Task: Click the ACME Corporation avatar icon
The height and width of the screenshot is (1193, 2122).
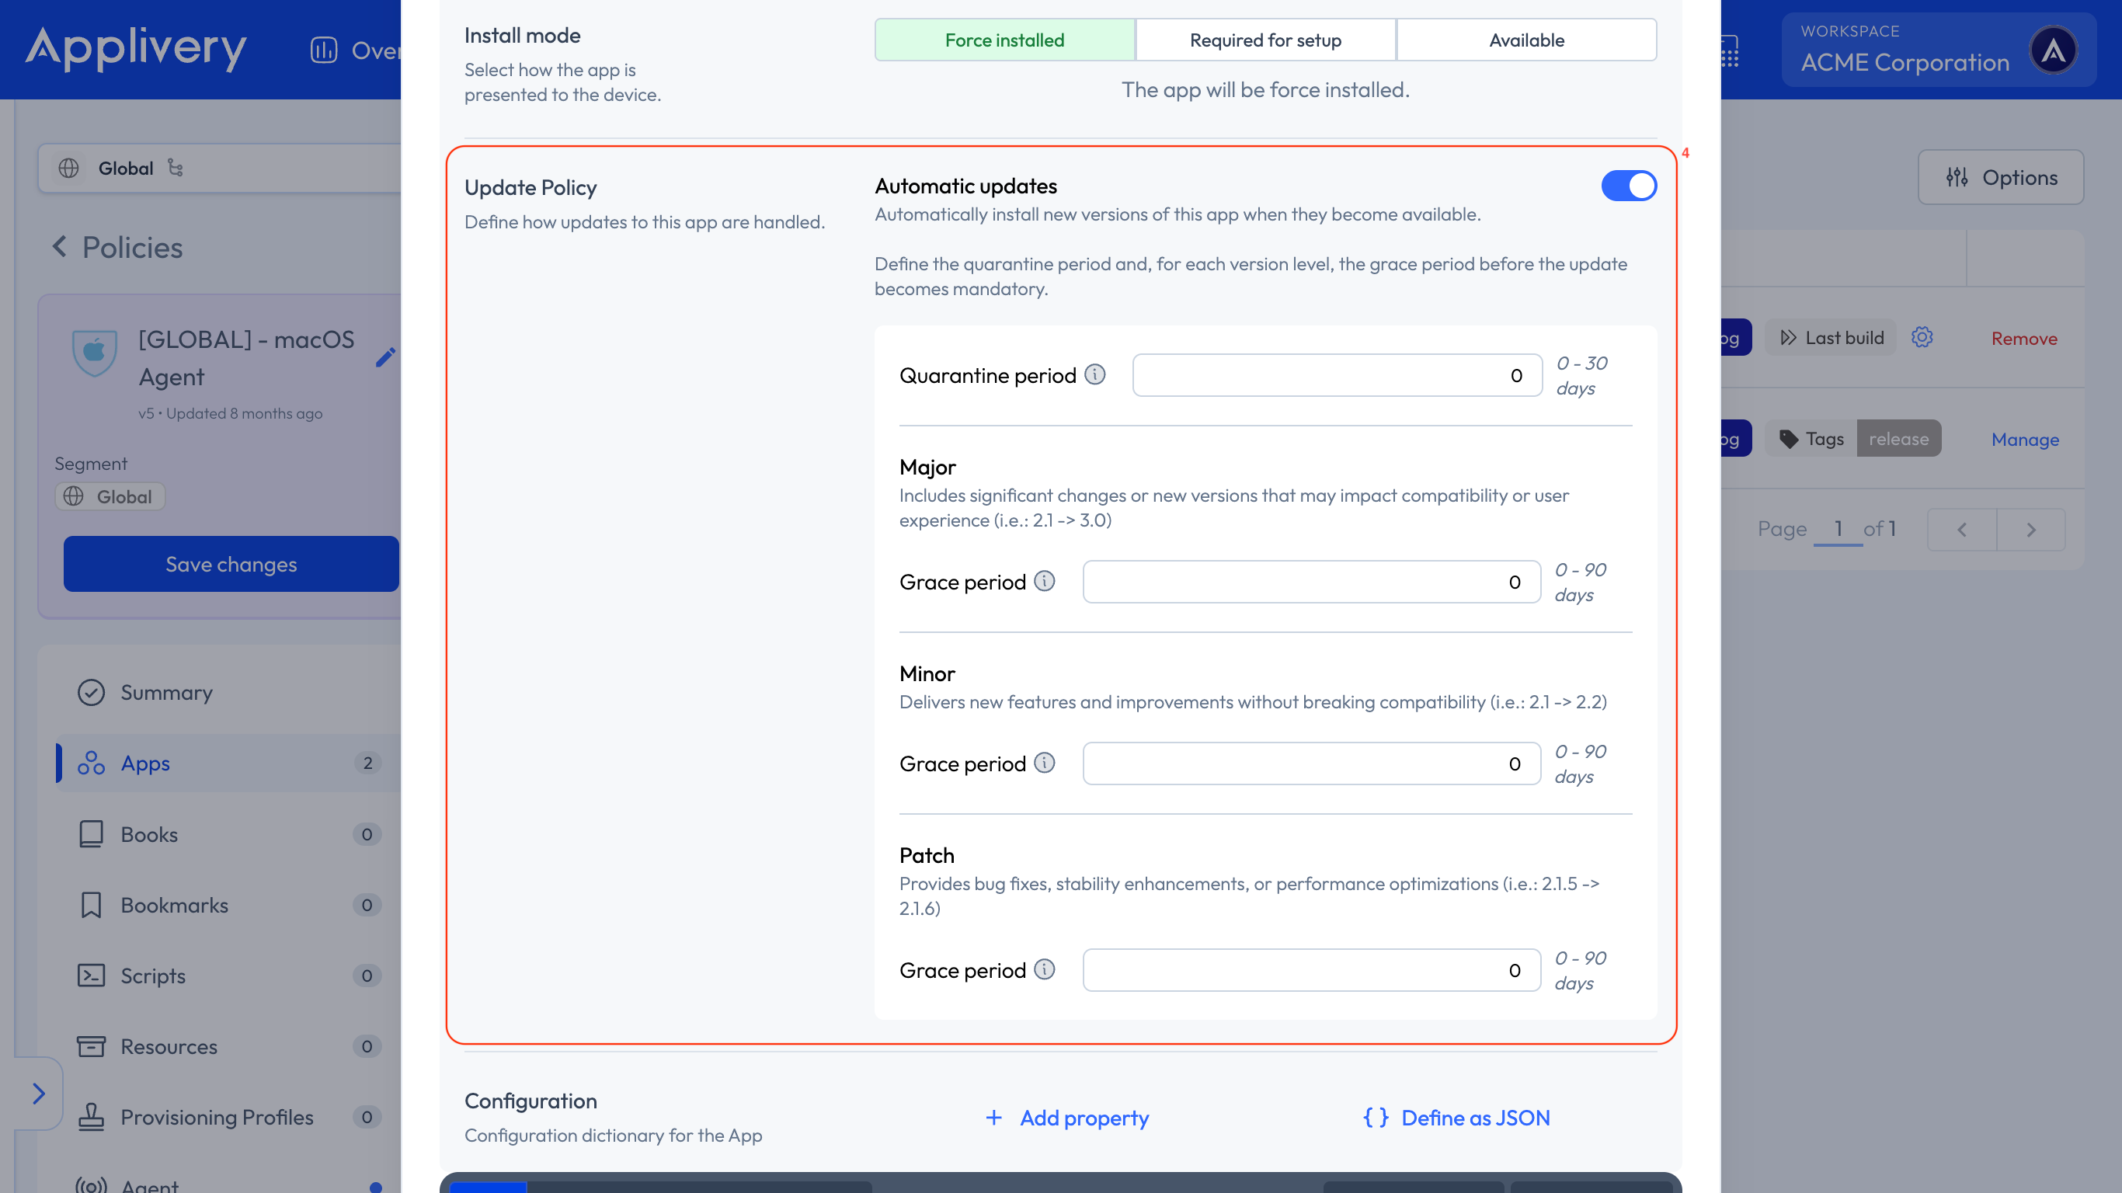Action: (x=2053, y=50)
